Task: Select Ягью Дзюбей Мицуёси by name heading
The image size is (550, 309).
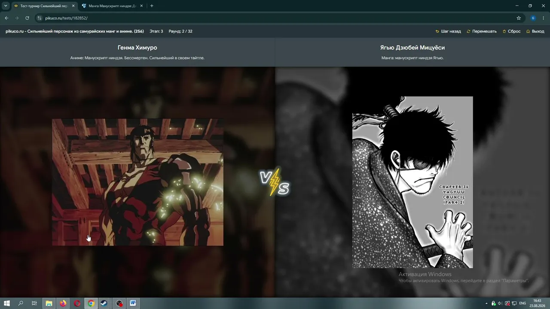Action: 412,48
